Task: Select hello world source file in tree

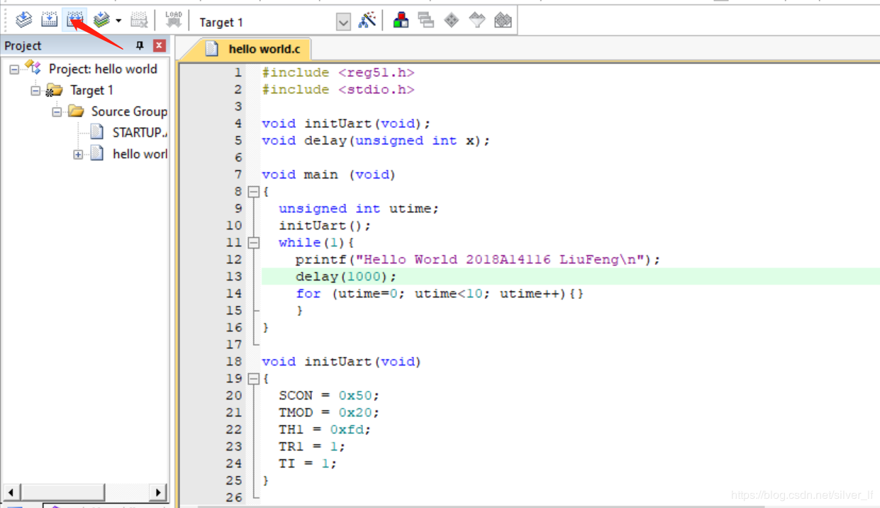Action: point(140,154)
